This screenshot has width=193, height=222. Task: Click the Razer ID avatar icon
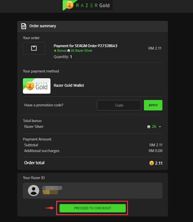pyautogui.click(x=34, y=190)
